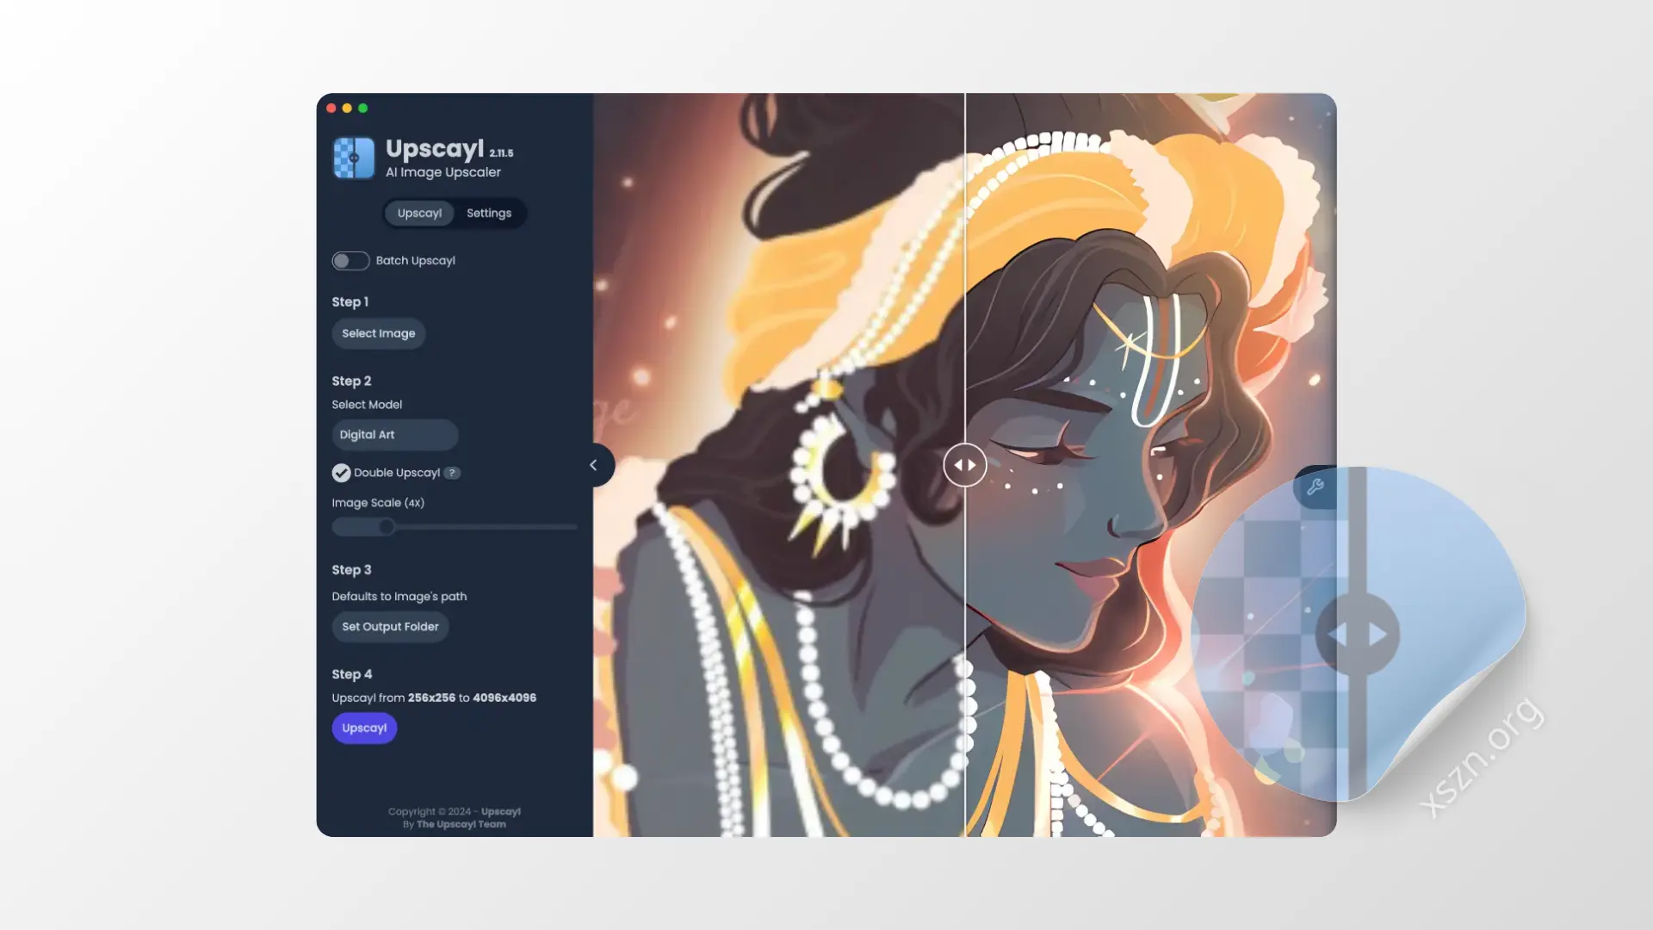Image resolution: width=1653 pixels, height=930 pixels.
Task: Click the comparison slider handle with arrows
Action: tap(965, 465)
